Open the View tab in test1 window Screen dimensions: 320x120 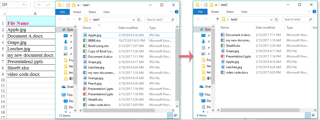pos(106,12)
